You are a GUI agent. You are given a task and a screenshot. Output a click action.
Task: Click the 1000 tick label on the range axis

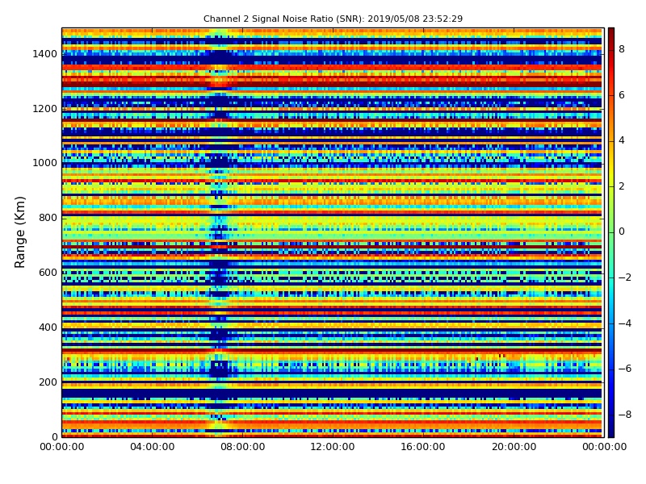[45, 163]
